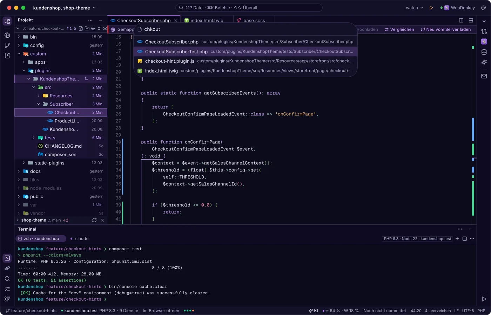Open database icon in right sidebar
The width and height of the screenshot is (491, 315).
point(484,52)
